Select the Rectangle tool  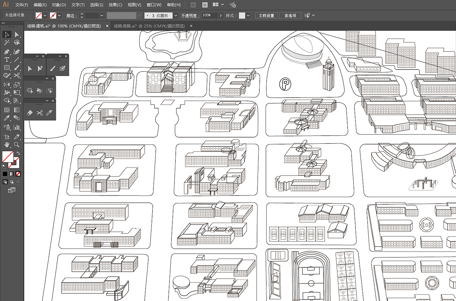(7, 67)
